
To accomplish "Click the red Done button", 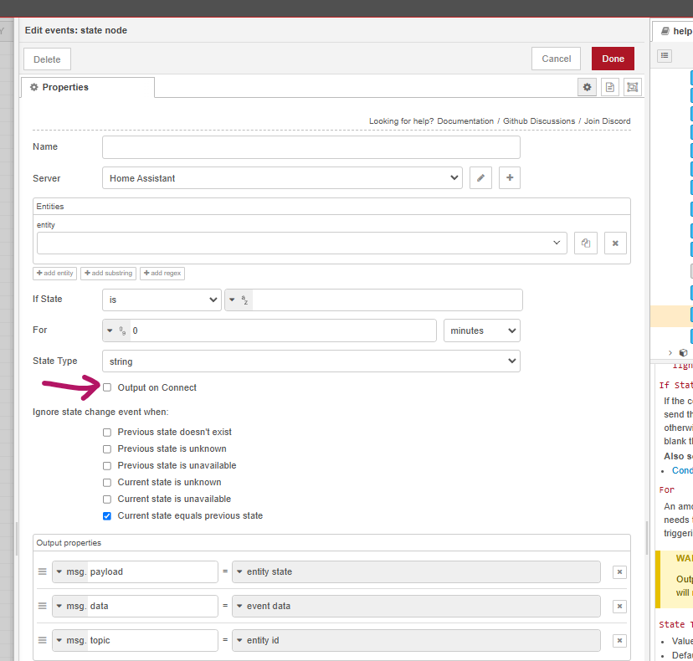I will coord(613,59).
